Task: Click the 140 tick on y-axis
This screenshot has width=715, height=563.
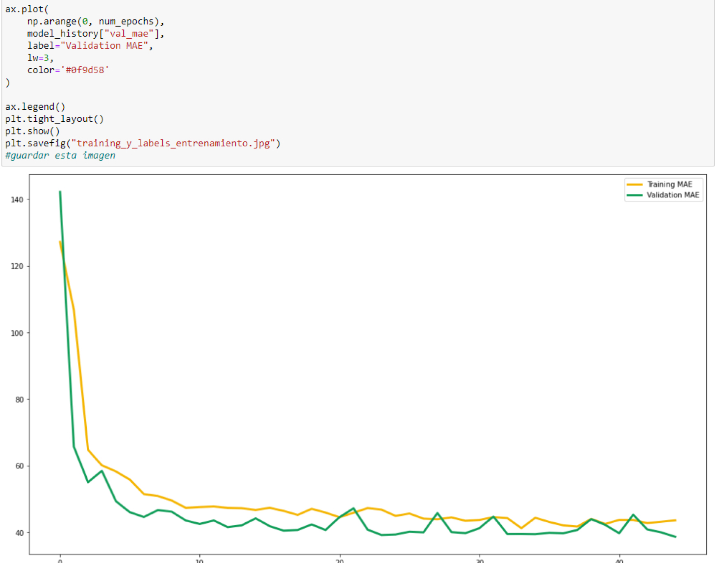Action: pyautogui.click(x=17, y=200)
